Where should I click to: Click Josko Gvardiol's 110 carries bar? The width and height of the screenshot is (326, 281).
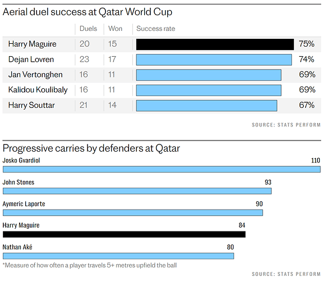pyautogui.click(x=162, y=169)
